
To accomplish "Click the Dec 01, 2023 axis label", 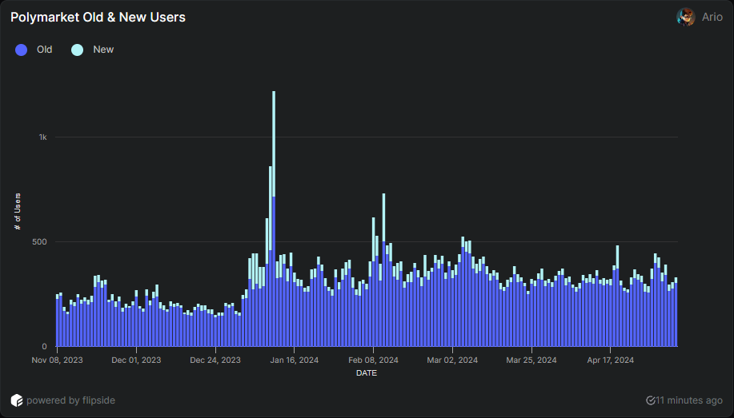I will (x=136, y=360).
